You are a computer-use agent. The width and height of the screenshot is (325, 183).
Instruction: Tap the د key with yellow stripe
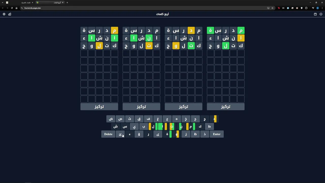214,119
